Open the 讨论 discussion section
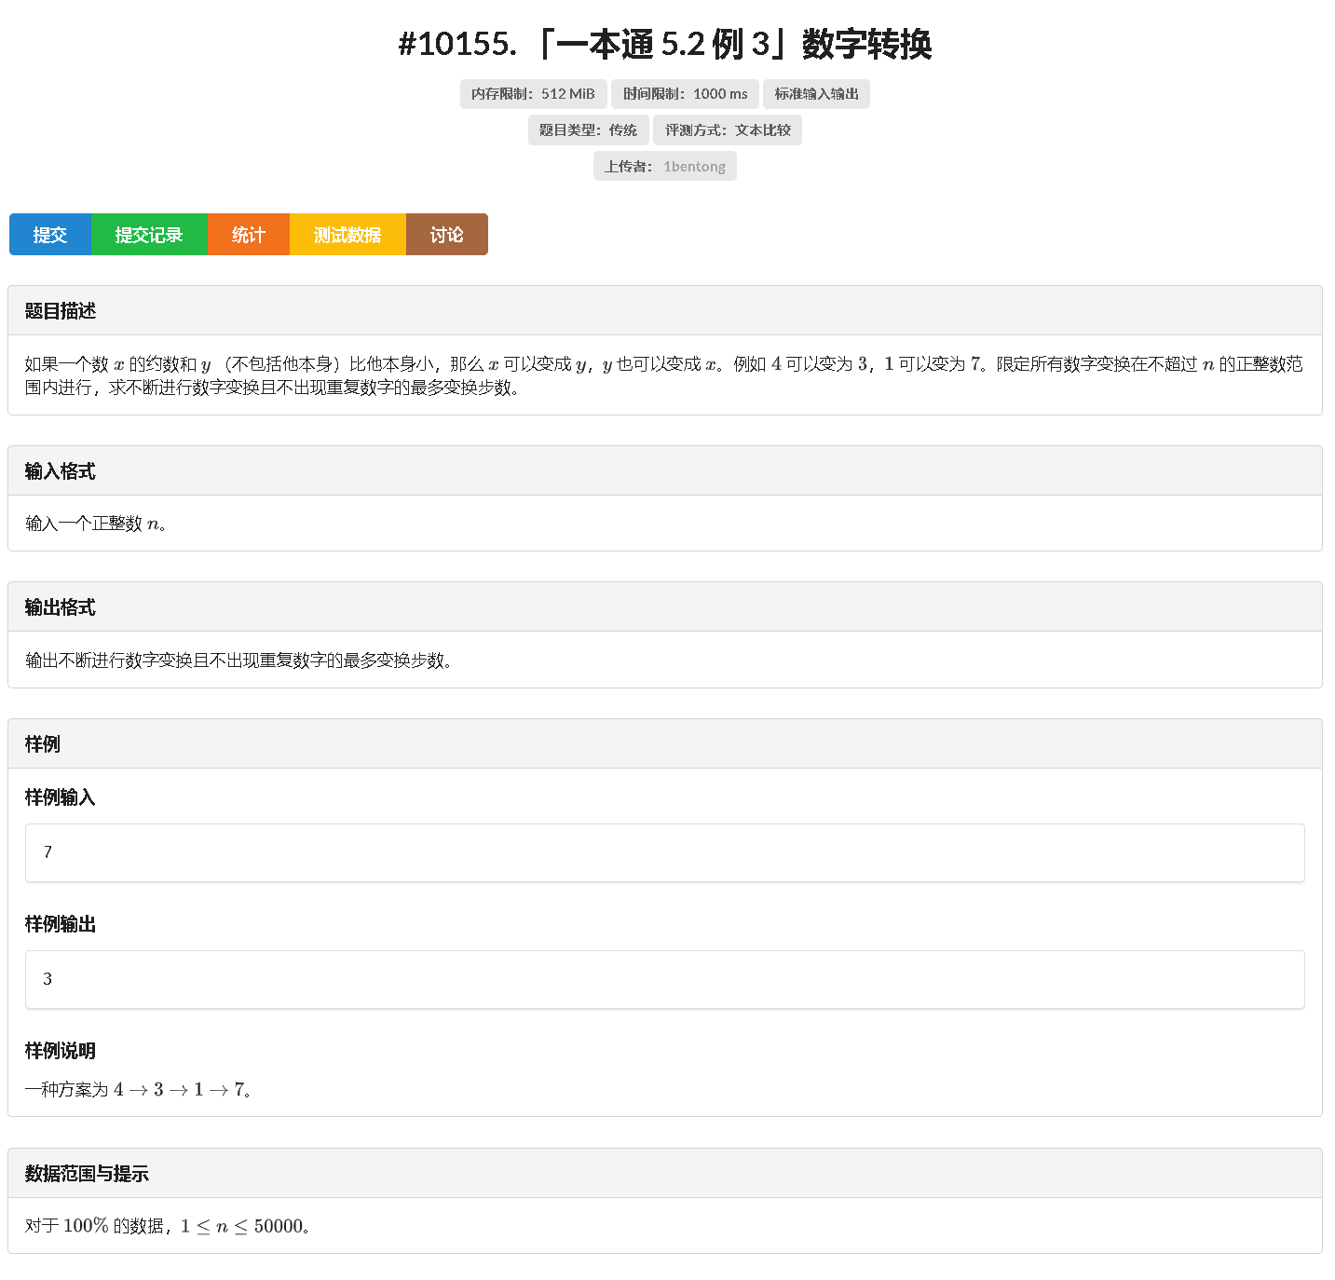 point(446,234)
